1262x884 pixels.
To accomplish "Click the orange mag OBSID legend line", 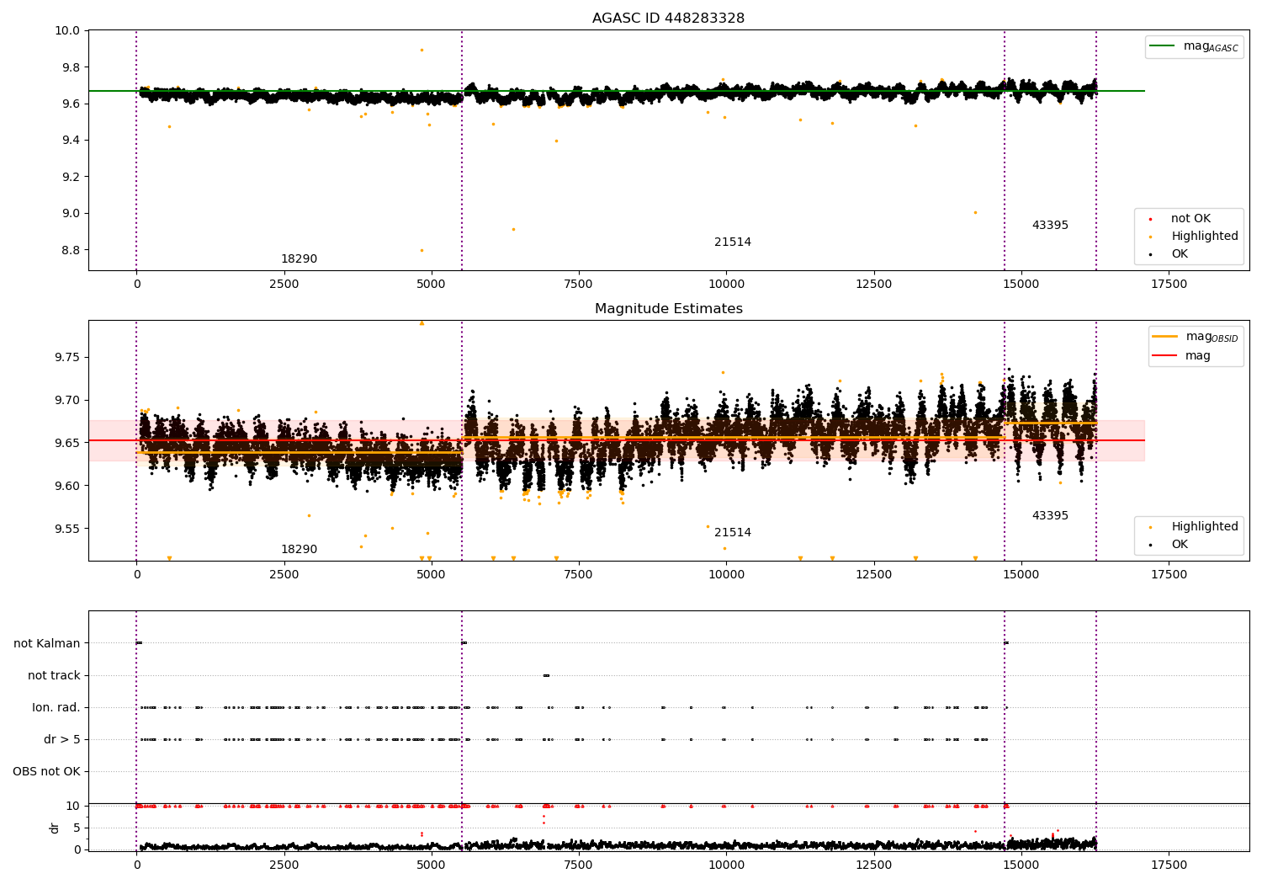I will click(x=1164, y=337).
